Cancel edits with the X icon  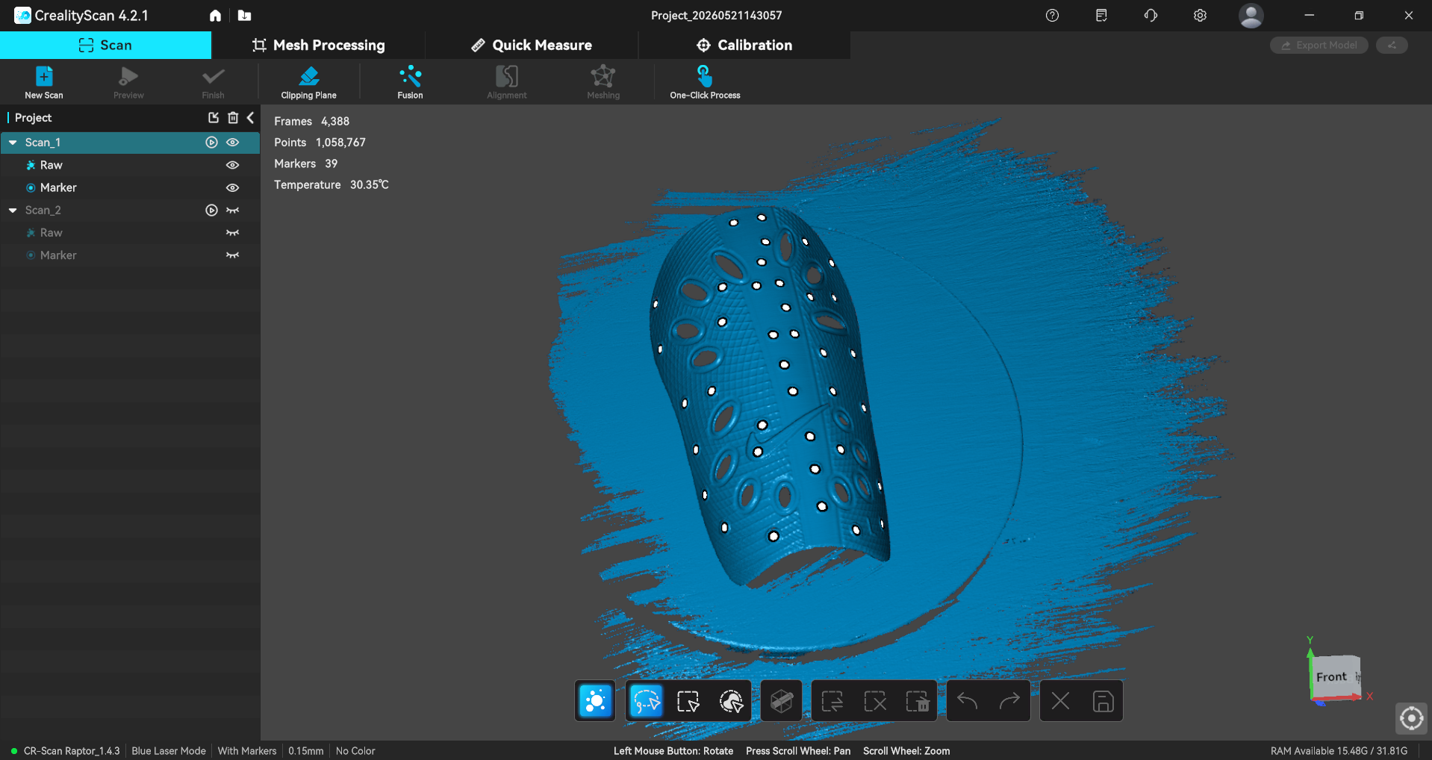1060,701
